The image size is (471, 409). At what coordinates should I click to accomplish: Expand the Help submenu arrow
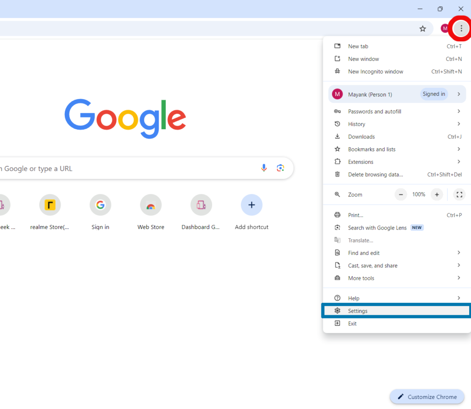pos(459,298)
